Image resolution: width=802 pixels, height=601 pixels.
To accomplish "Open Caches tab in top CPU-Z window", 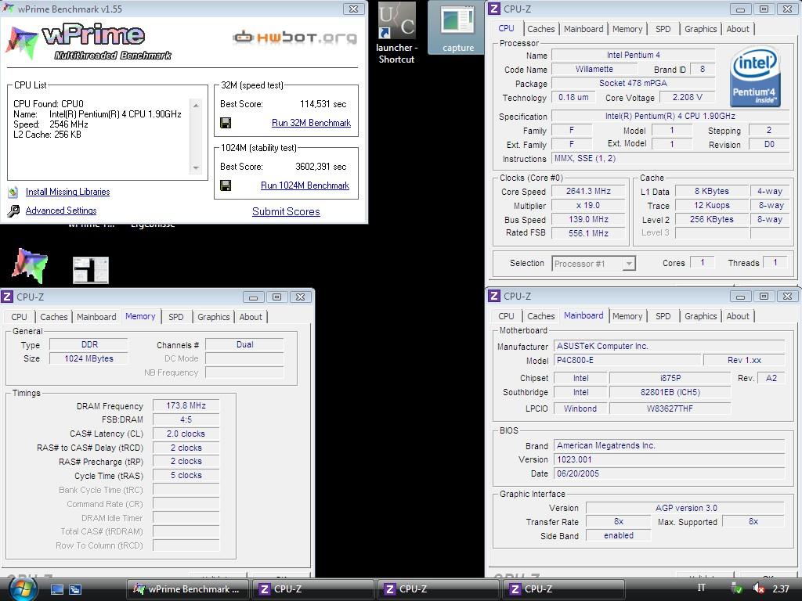I will (540, 29).
